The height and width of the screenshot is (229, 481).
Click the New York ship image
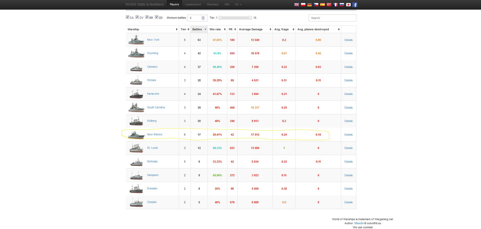point(136,40)
